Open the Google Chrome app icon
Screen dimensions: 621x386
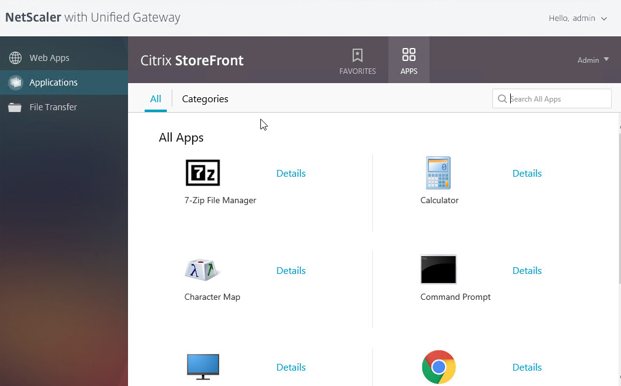tap(438, 367)
